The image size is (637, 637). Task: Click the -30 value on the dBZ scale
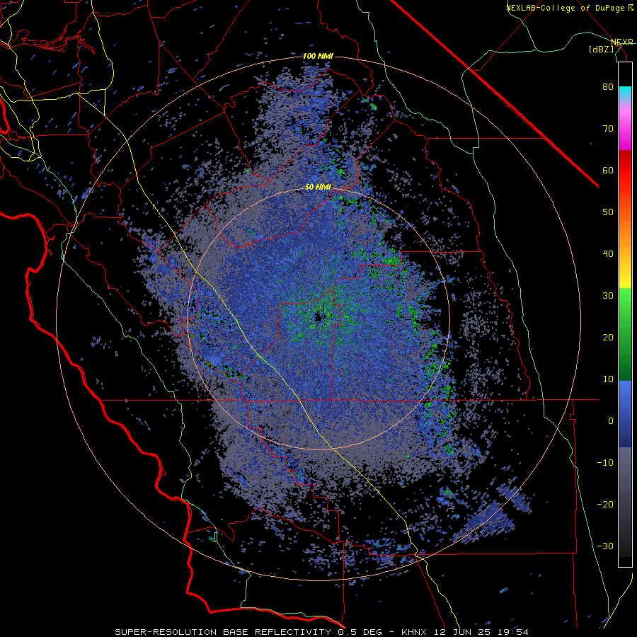pyautogui.click(x=605, y=546)
